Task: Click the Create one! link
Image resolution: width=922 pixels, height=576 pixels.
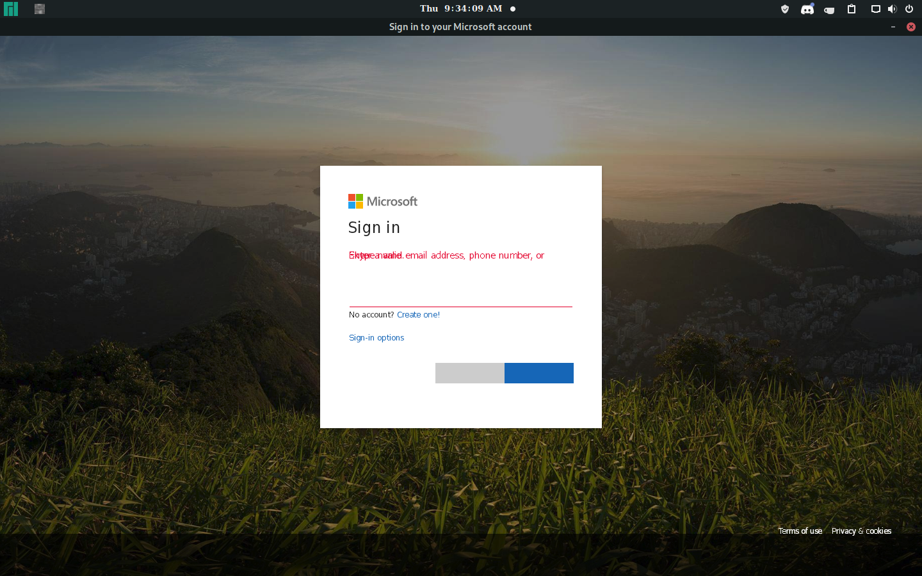Action: click(418, 314)
